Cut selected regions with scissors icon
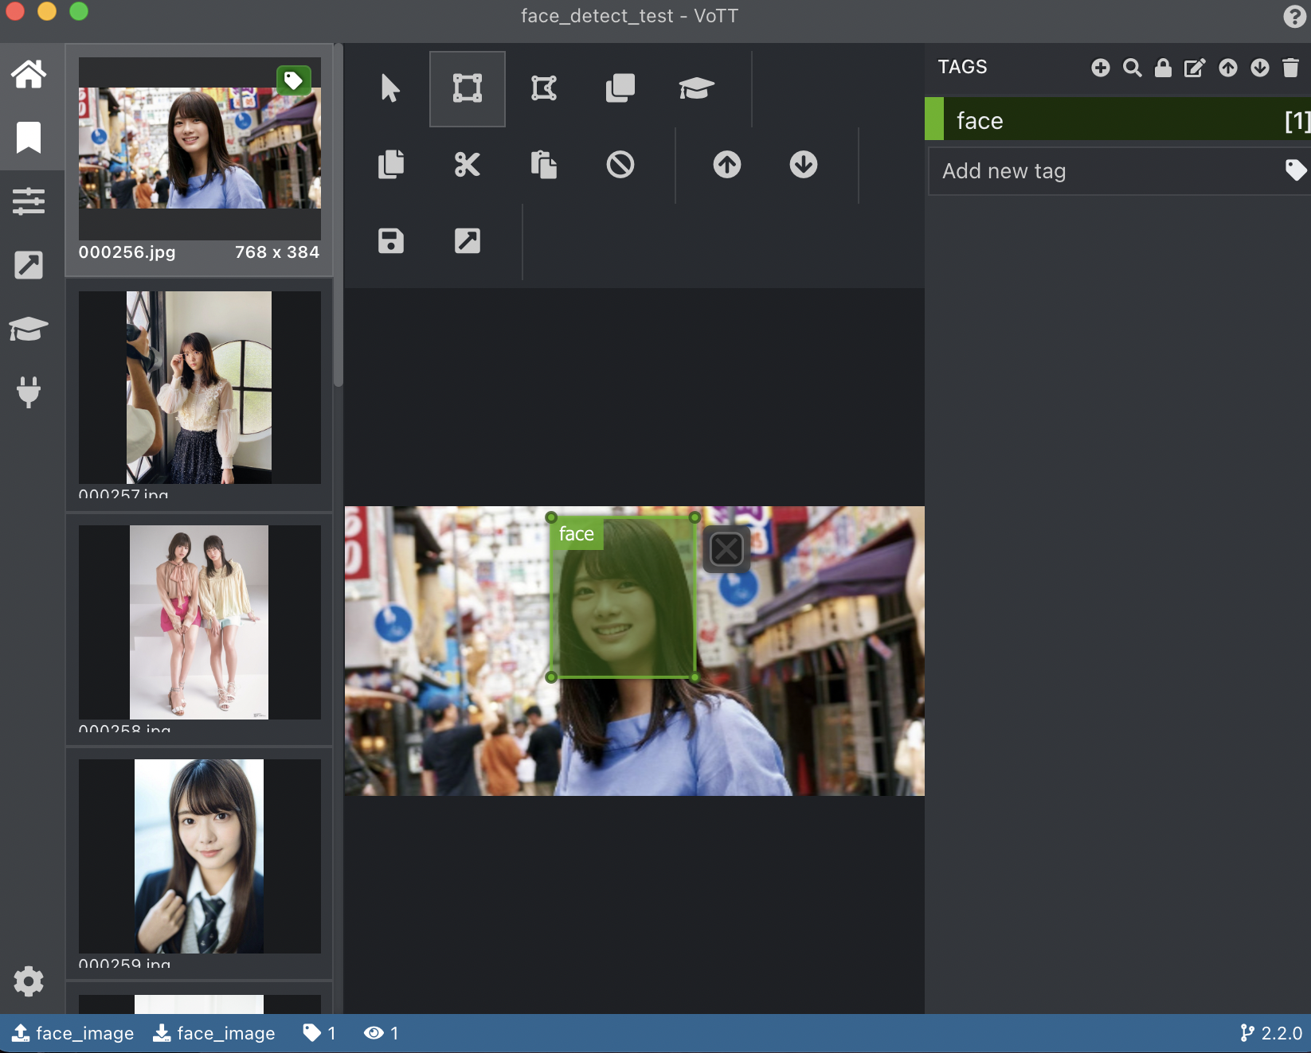This screenshot has height=1053, width=1311. 468,165
